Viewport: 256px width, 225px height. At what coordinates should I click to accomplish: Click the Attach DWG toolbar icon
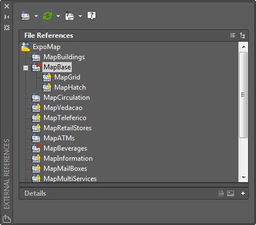coord(25,16)
